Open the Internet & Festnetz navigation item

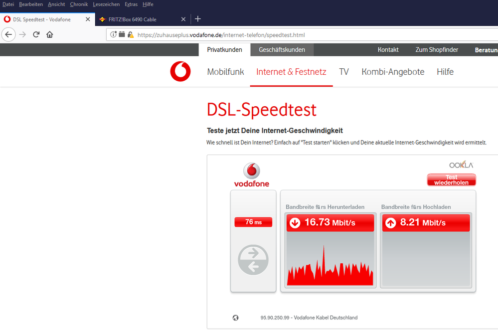[291, 72]
